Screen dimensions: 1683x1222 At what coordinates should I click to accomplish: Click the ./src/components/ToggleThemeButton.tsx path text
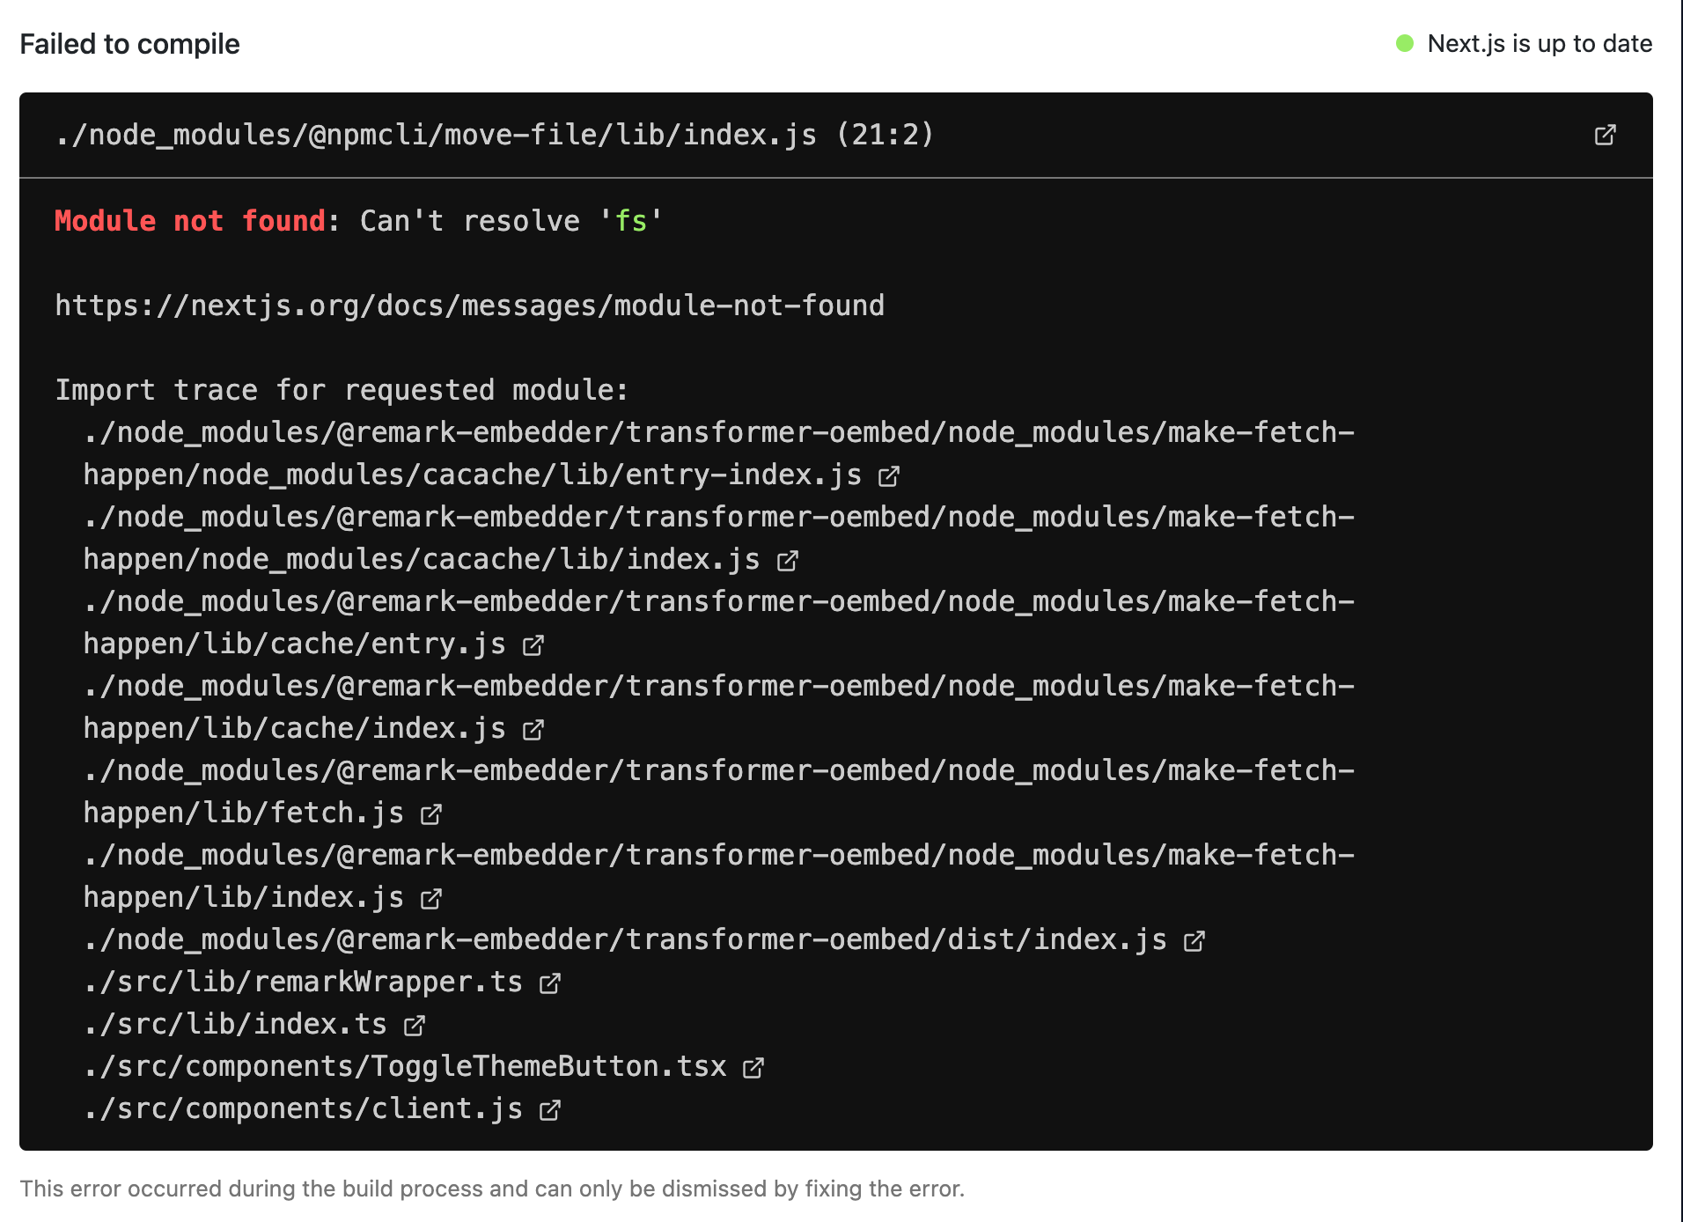coord(405,1066)
